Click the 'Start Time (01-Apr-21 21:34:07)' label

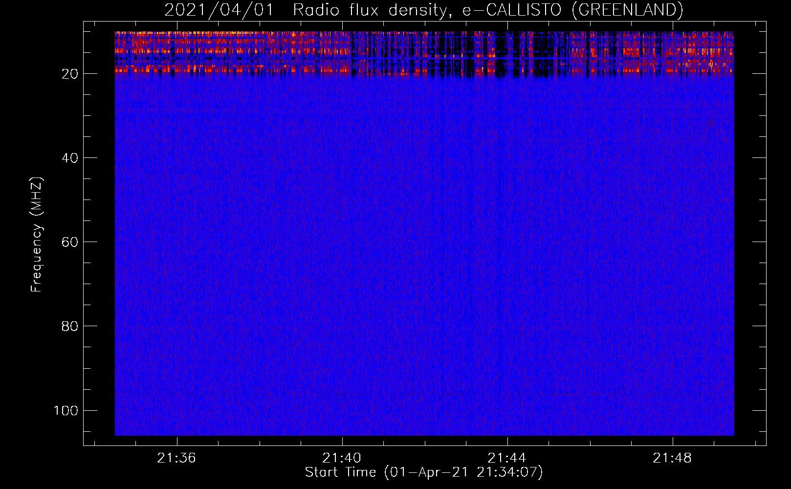pos(424,472)
